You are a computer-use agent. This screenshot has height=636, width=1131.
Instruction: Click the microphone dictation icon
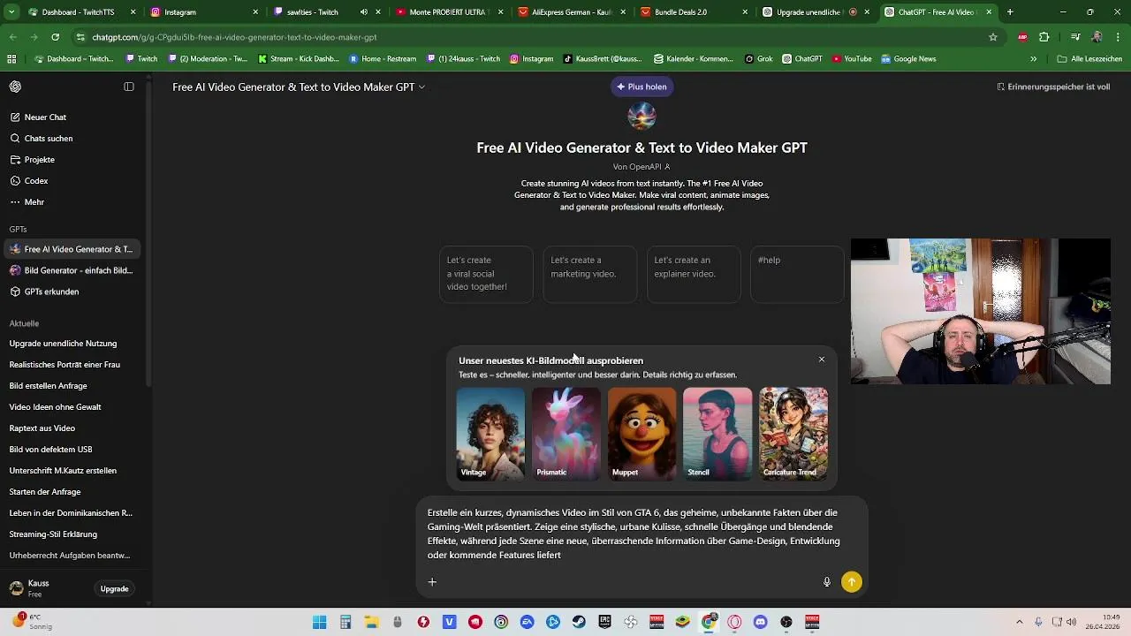coord(827,581)
